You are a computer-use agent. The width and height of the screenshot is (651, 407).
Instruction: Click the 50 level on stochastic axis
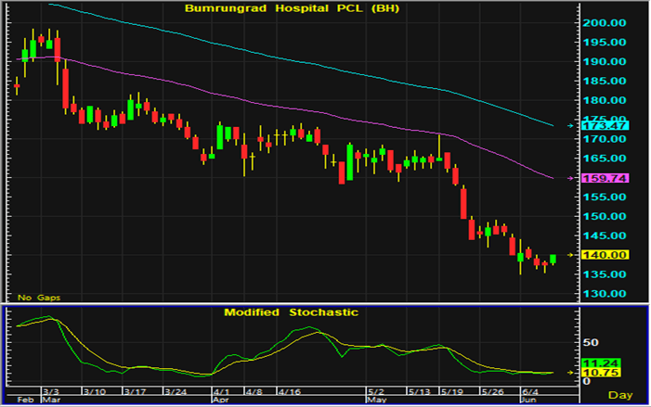[592, 328]
